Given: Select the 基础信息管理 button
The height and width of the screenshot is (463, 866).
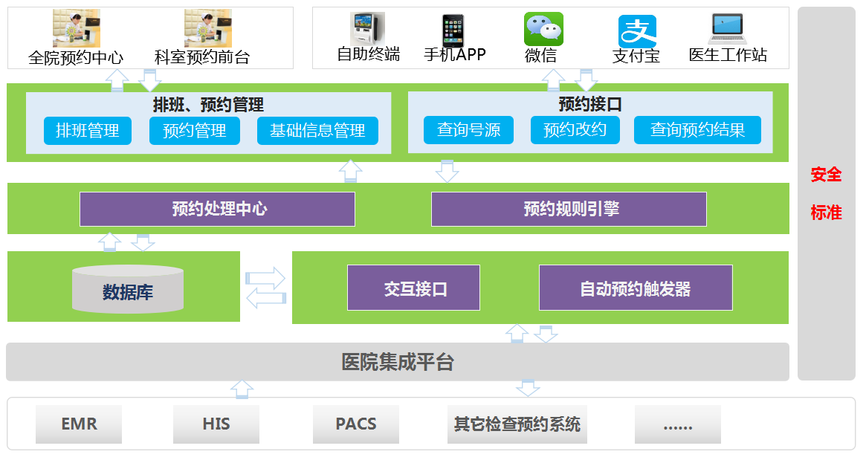Looking at the screenshot, I should 317,131.
